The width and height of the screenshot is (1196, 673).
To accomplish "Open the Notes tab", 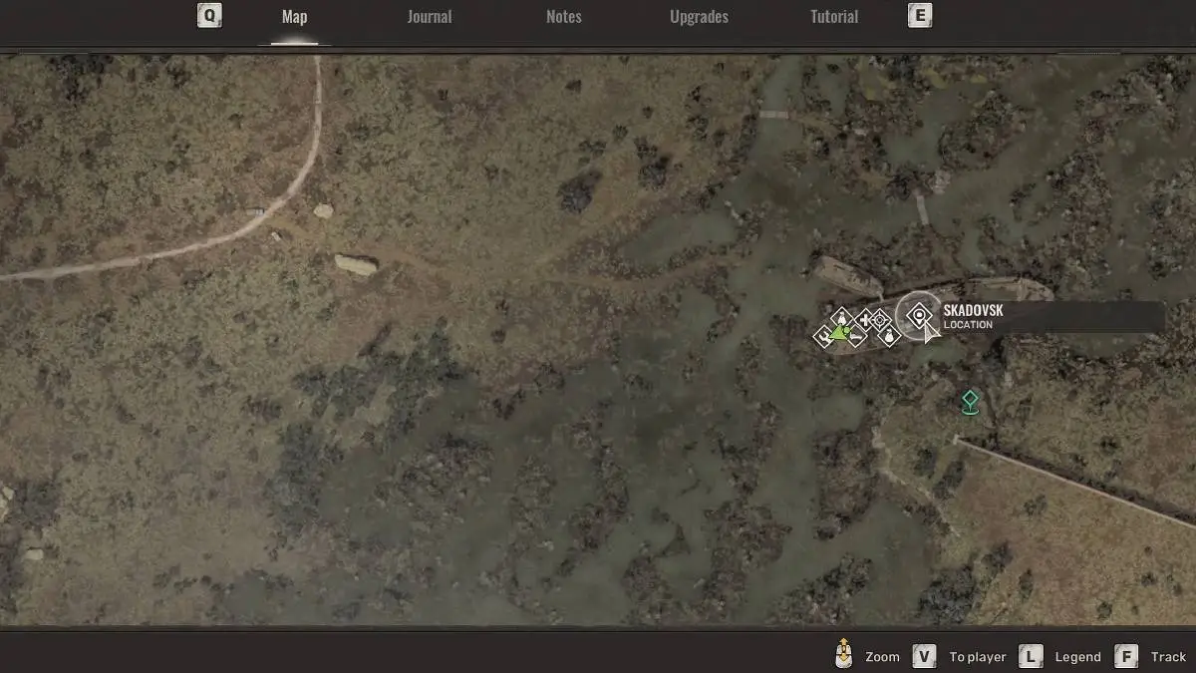I will coord(564,17).
